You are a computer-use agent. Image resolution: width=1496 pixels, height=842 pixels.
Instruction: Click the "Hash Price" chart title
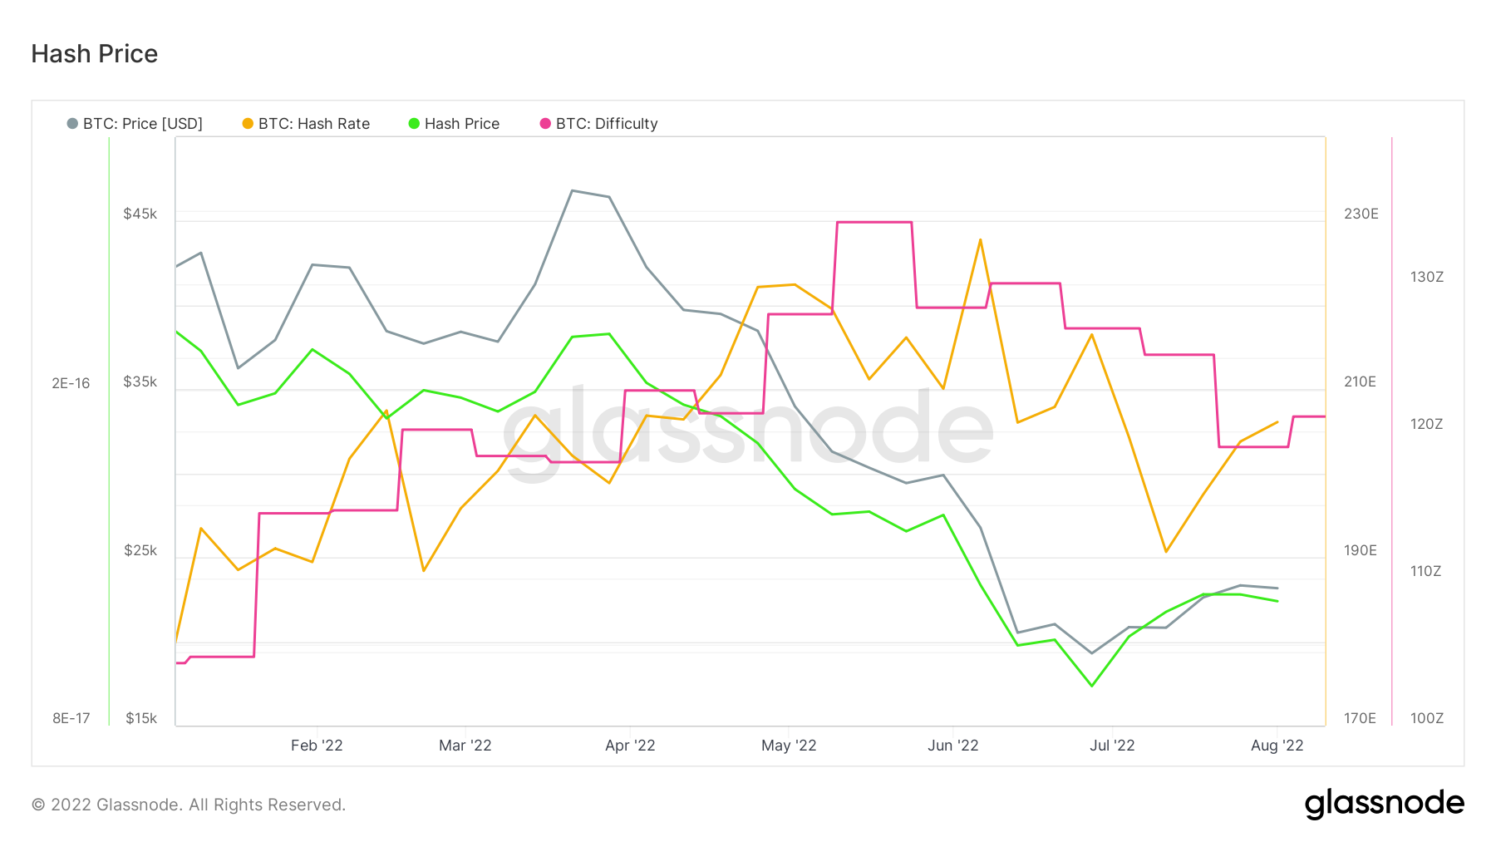coord(95,54)
